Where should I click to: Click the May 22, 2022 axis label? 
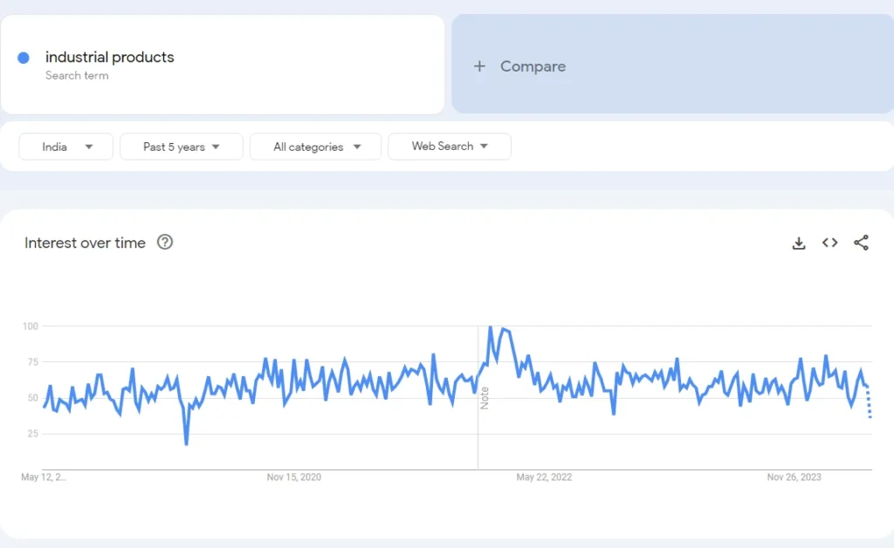tap(544, 477)
